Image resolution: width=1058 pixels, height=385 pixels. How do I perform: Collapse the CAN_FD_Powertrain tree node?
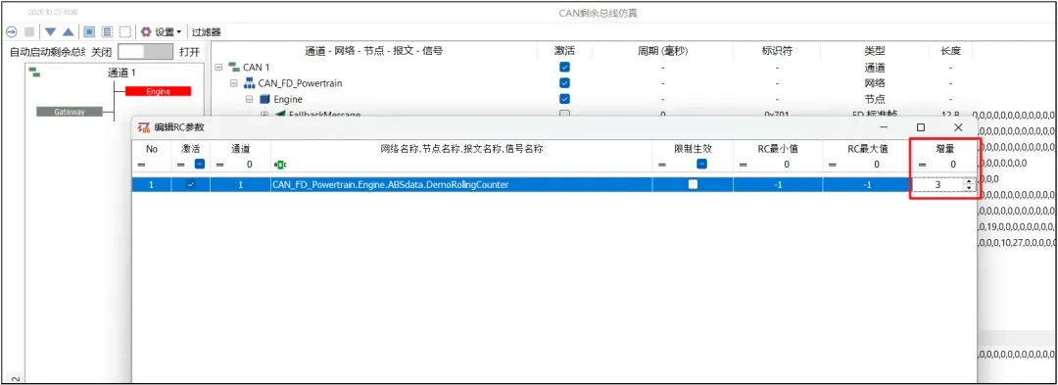click(233, 83)
